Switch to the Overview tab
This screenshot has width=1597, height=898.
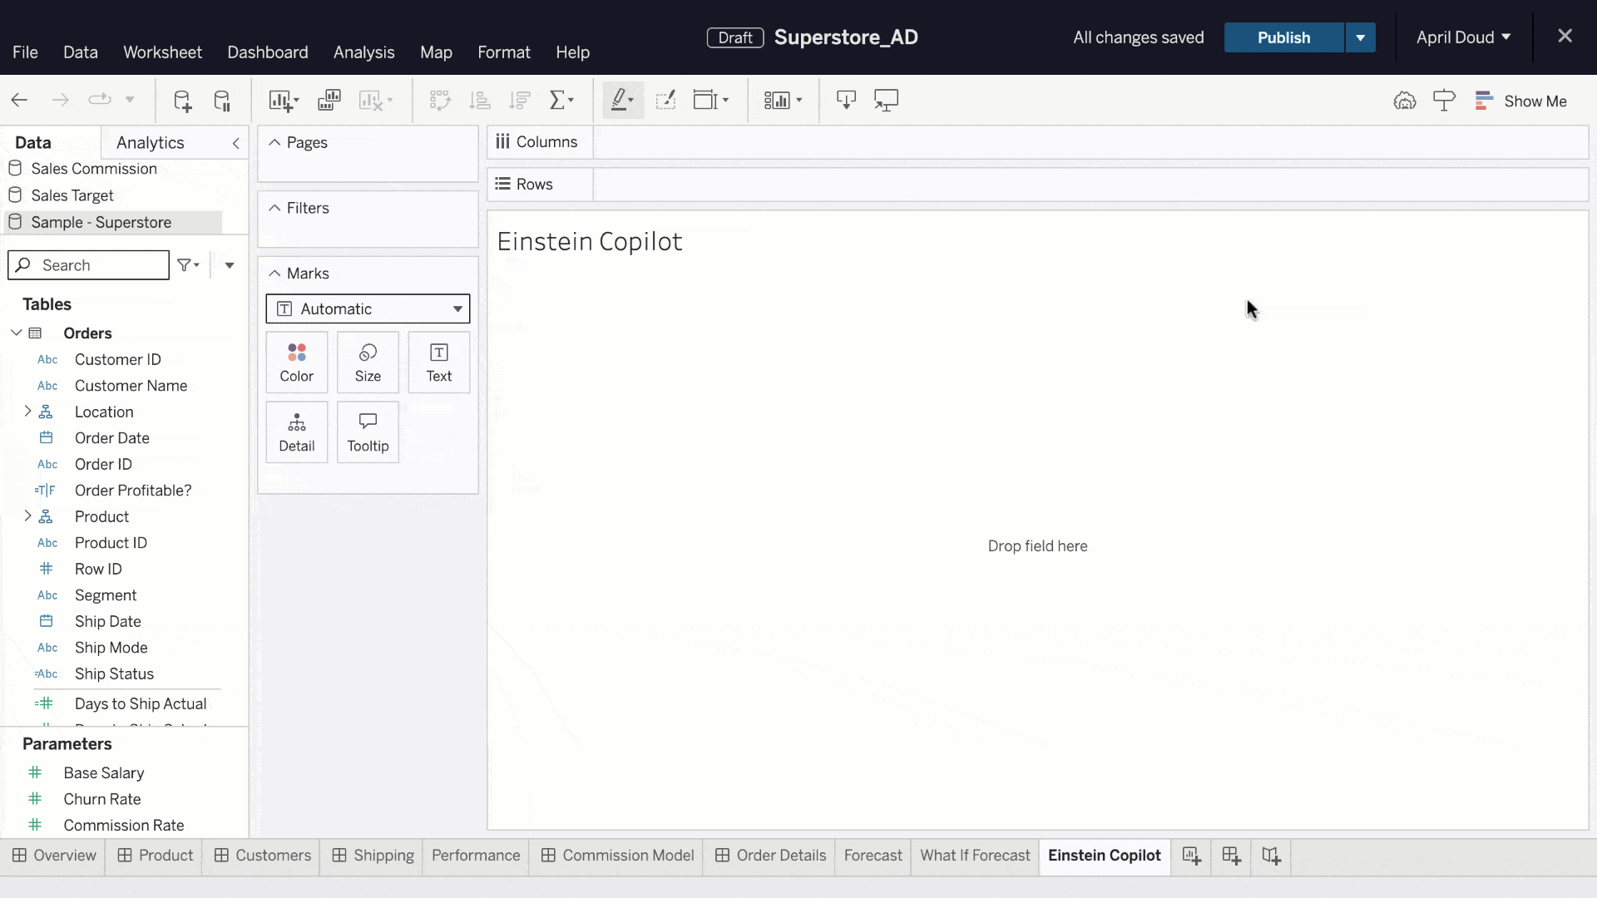pyautogui.click(x=65, y=854)
